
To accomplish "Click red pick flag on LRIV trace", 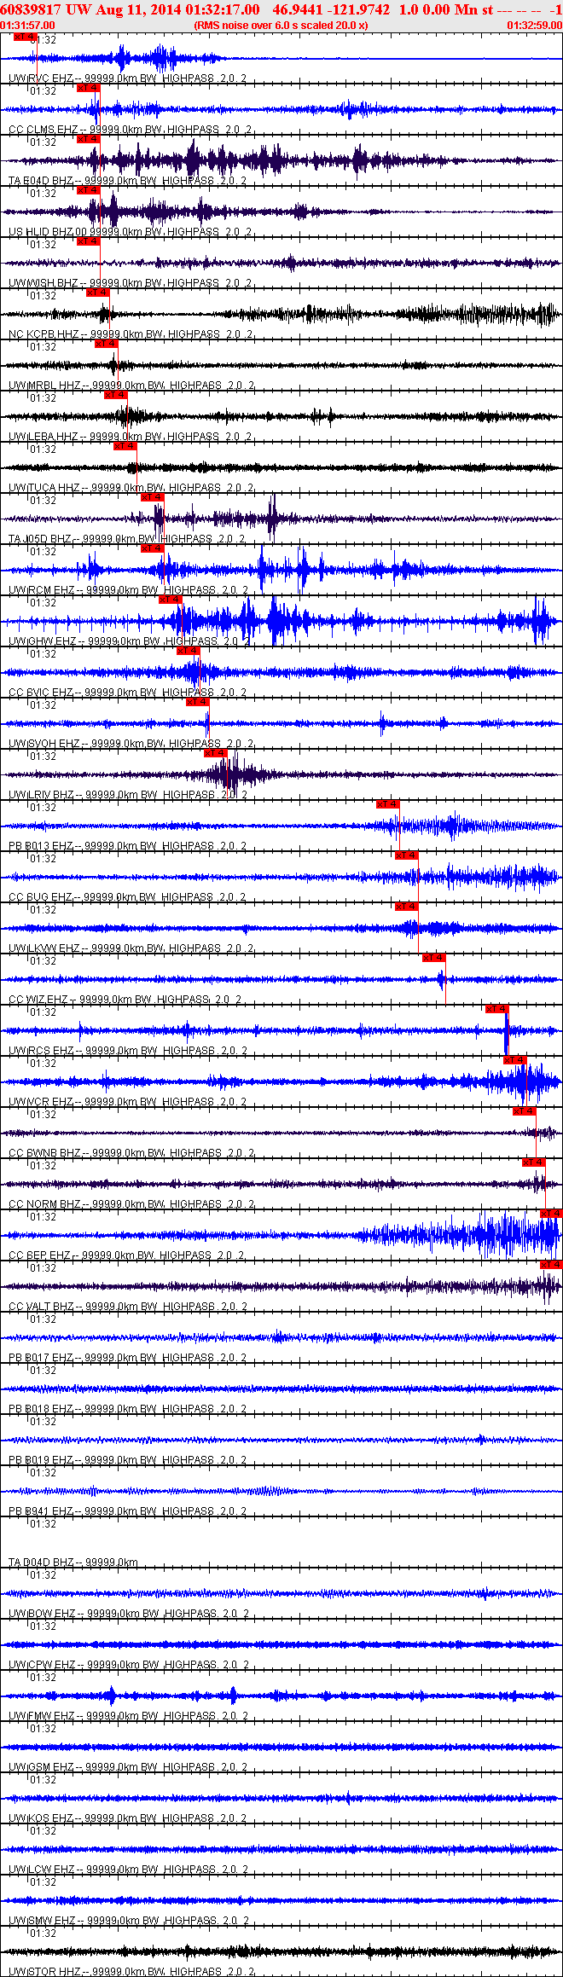I will (216, 753).
